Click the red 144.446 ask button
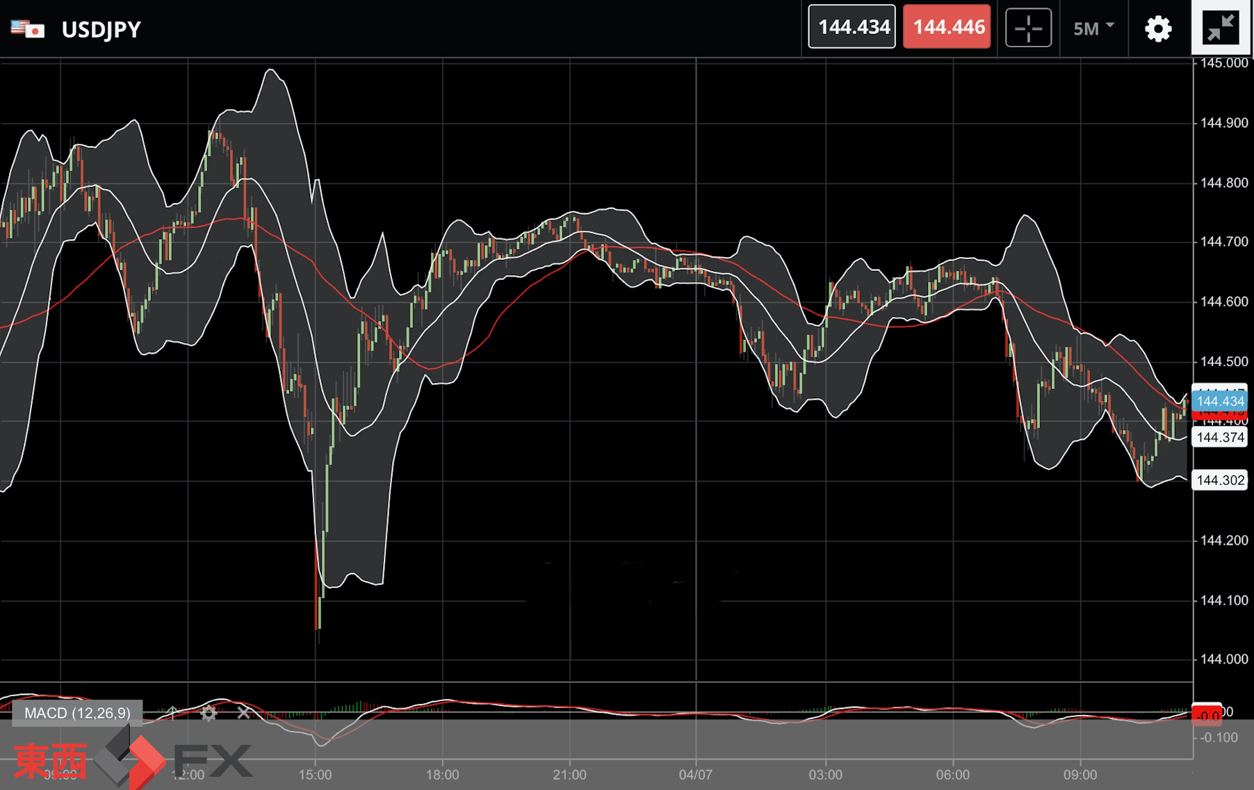Image resolution: width=1254 pixels, height=790 pixels. pos(947,27)
